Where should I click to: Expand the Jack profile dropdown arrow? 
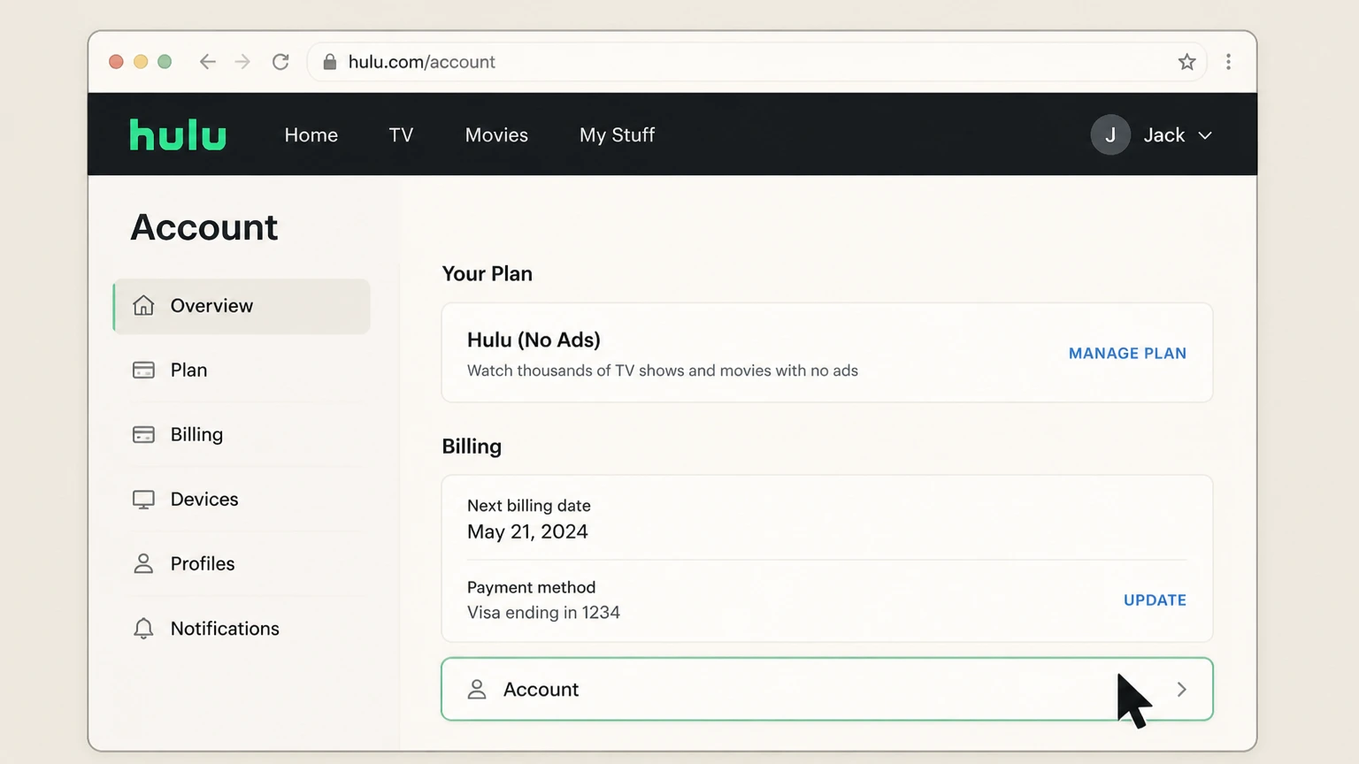(x=1205, y=135)
